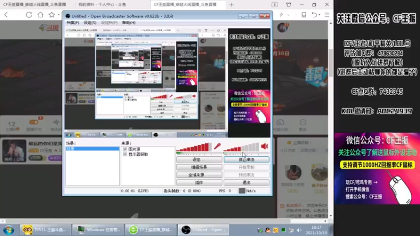
Task: Open a new browser tab
Action: pos(232,5)
